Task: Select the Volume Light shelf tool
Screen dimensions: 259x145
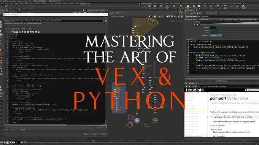Action: pos(174,6)
